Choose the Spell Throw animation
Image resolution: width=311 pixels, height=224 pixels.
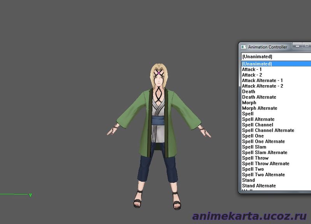(x=276, y=158)
